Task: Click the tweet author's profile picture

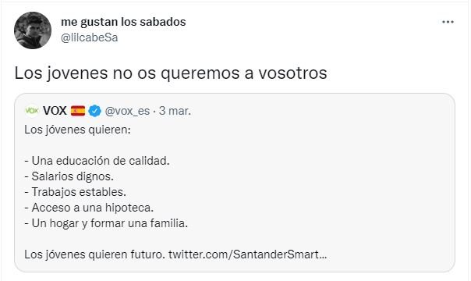Action: click(x=33, y=30)
